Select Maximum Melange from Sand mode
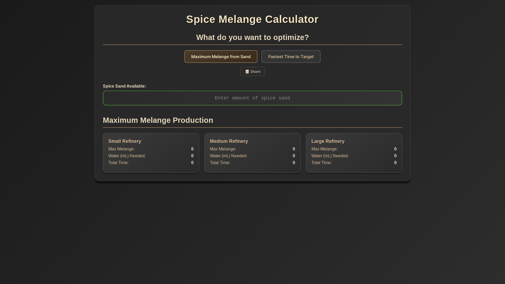 pos(221,57)
